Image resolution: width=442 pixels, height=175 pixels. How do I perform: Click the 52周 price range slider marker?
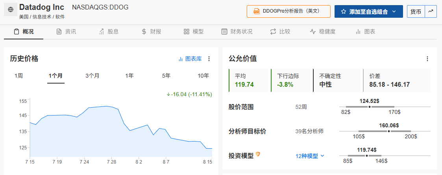pos(370,107)
